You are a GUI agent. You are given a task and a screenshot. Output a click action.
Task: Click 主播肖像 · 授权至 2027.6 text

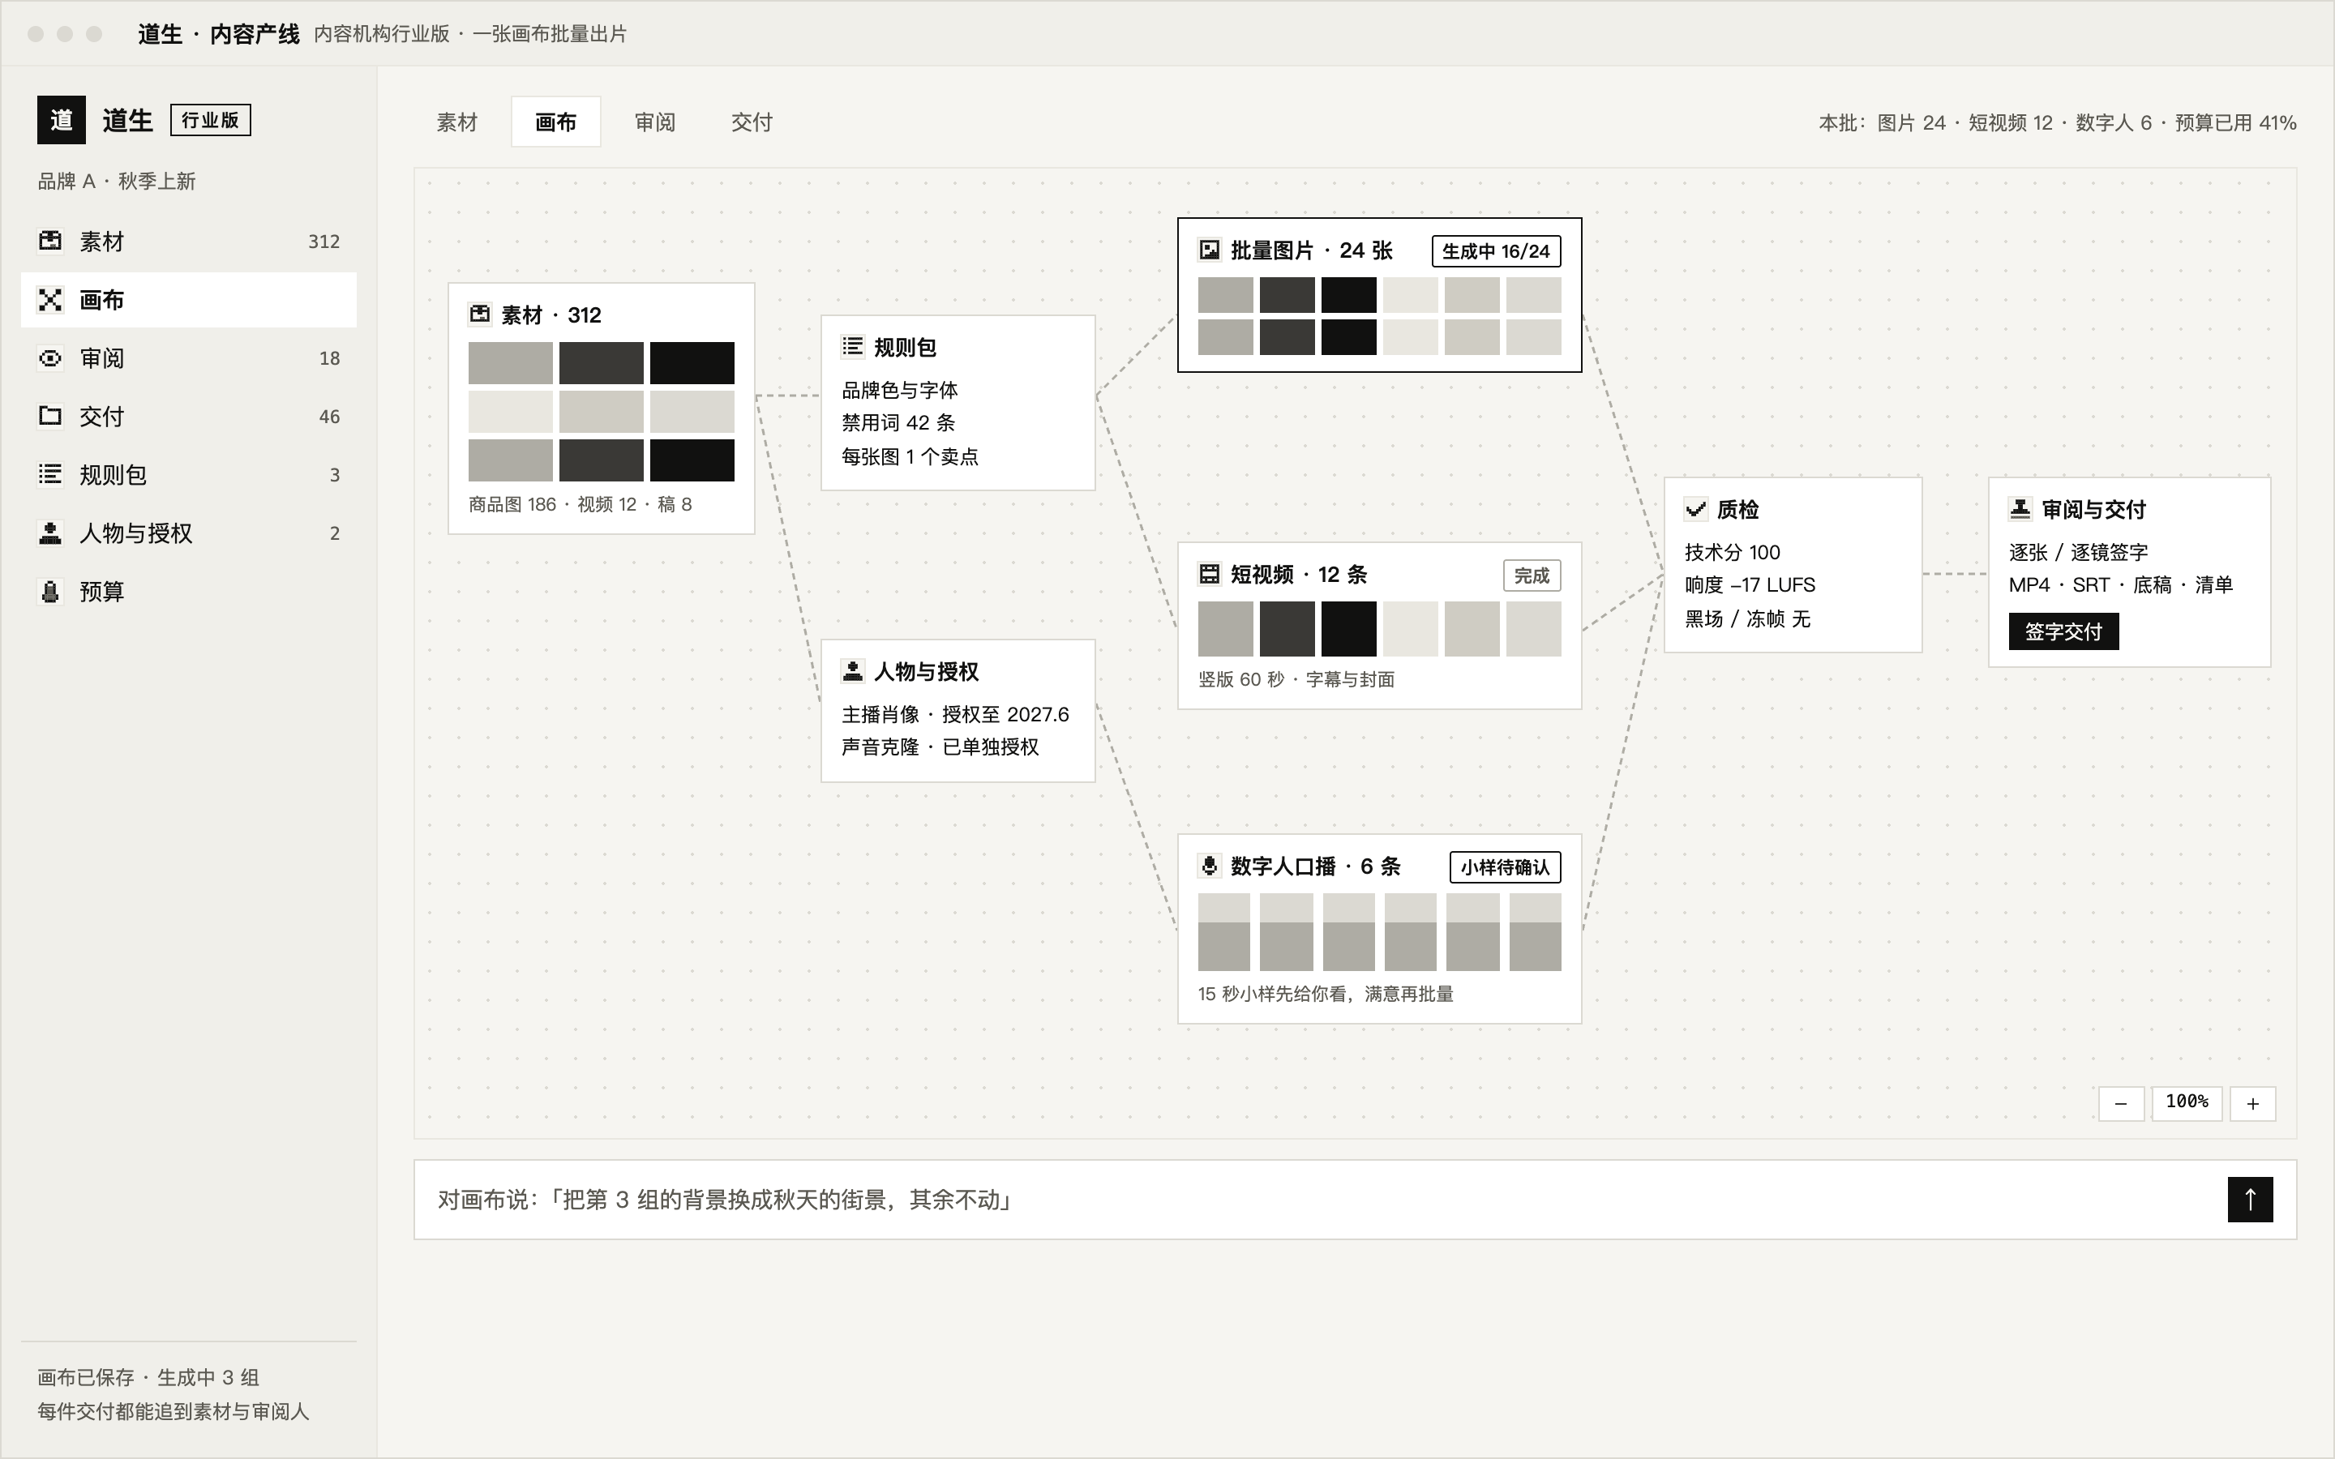pyautogui.click(x=955, y=714)
